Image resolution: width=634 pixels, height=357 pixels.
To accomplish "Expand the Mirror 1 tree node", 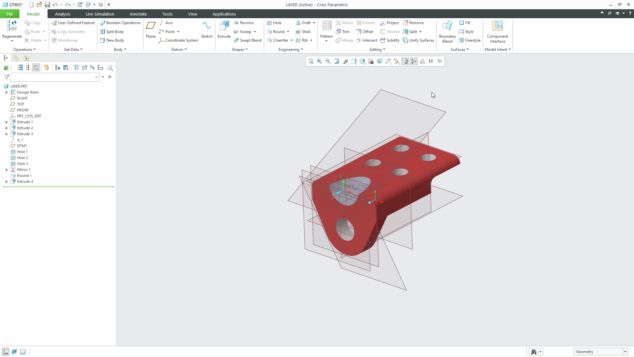I will pos(7,170).
